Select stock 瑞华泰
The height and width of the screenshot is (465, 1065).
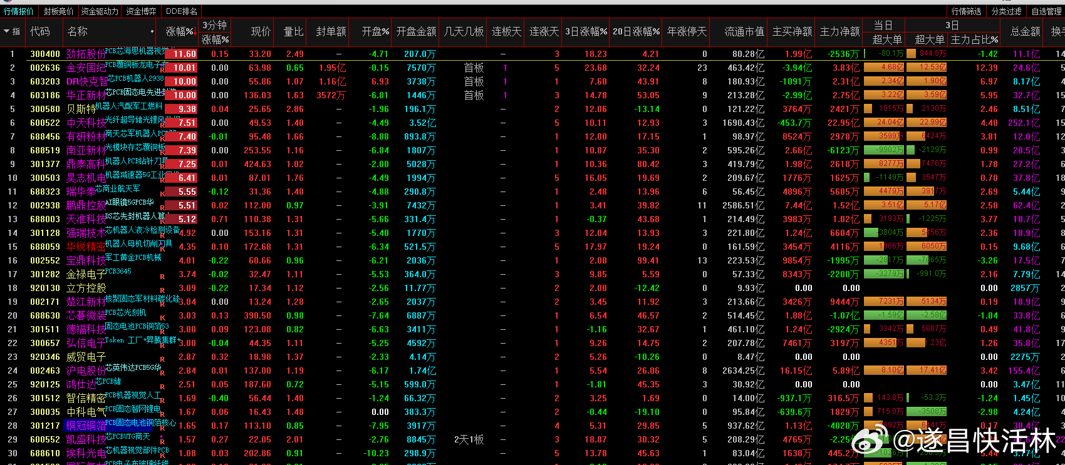81,192
